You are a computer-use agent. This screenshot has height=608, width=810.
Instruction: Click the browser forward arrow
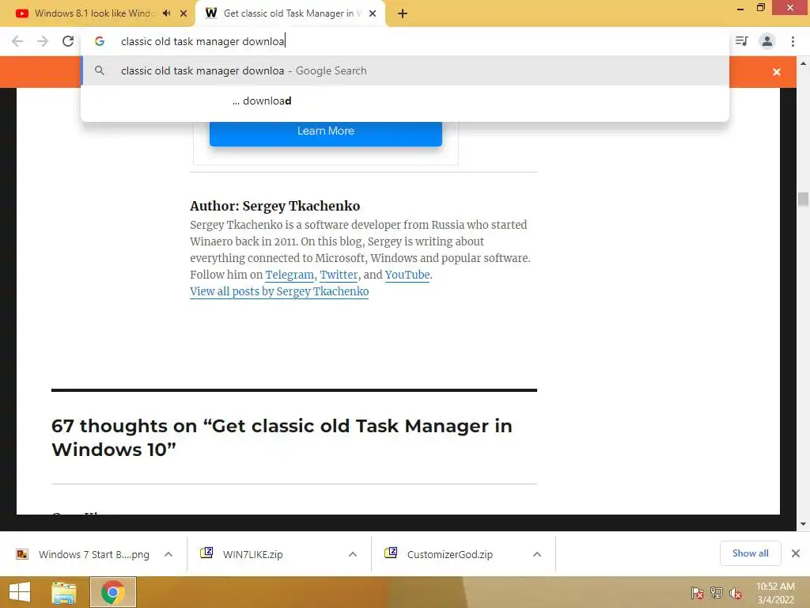click(x=43, y=41)
